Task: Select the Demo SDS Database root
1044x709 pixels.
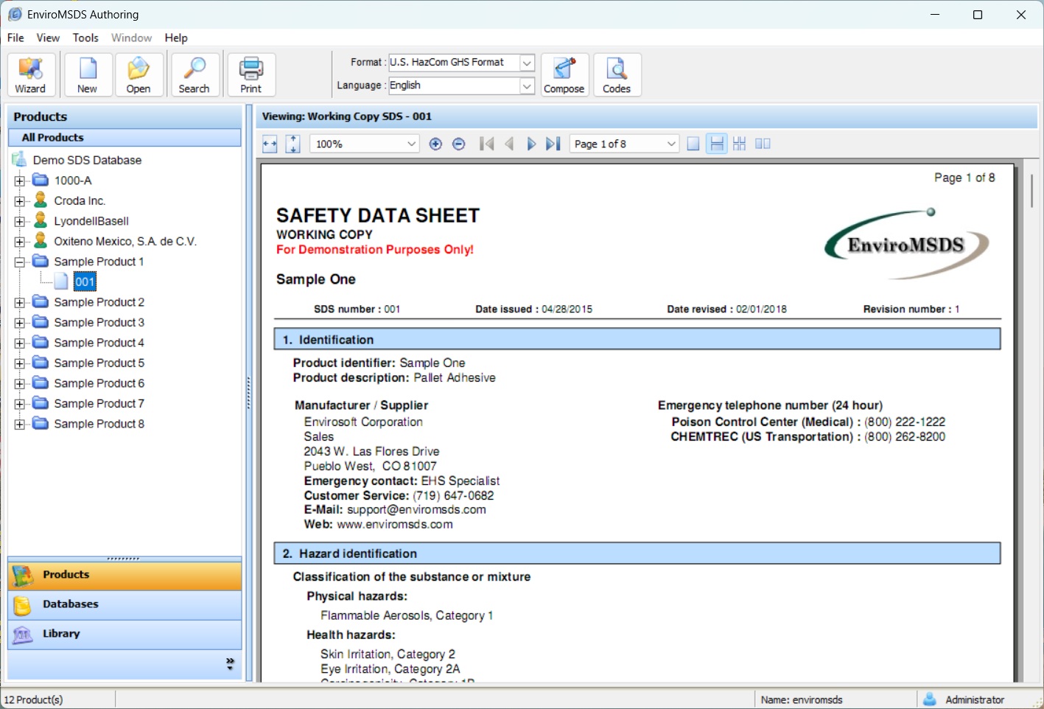Action: tap(87, 160)
